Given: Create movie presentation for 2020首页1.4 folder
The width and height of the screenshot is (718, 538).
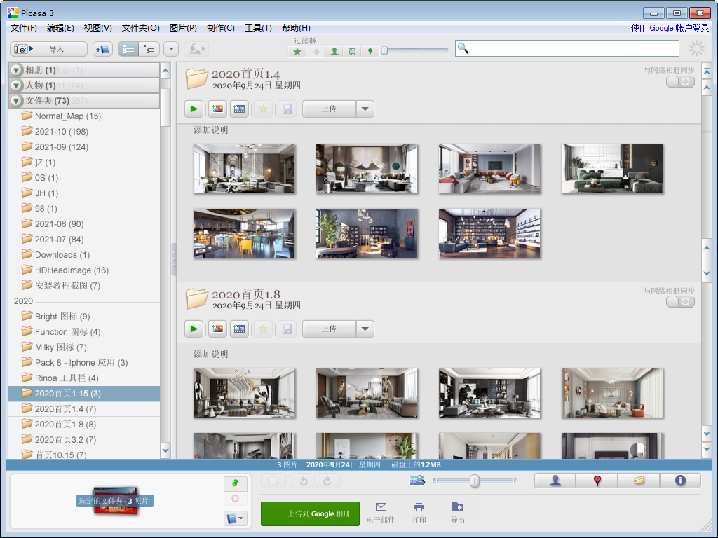Looking at the screenshot, I should click(239, 109).
